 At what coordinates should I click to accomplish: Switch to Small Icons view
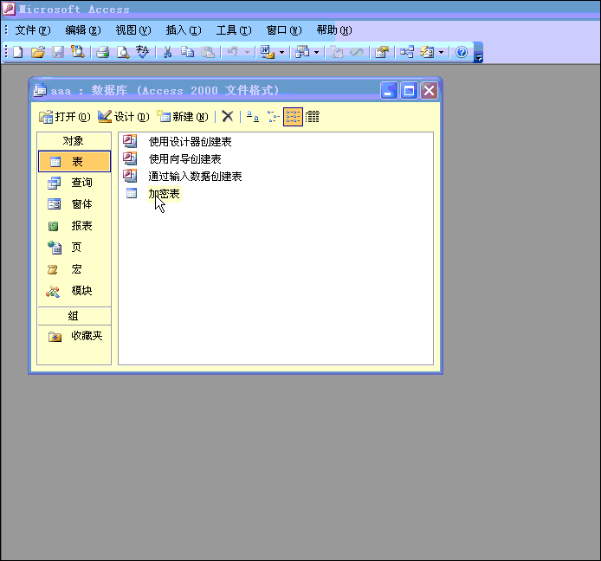(273, 117)
